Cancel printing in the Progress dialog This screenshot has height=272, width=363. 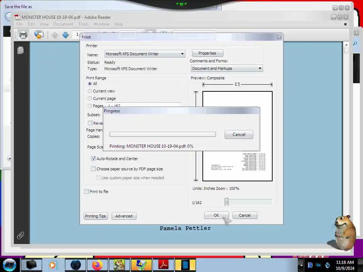(239, 134)
